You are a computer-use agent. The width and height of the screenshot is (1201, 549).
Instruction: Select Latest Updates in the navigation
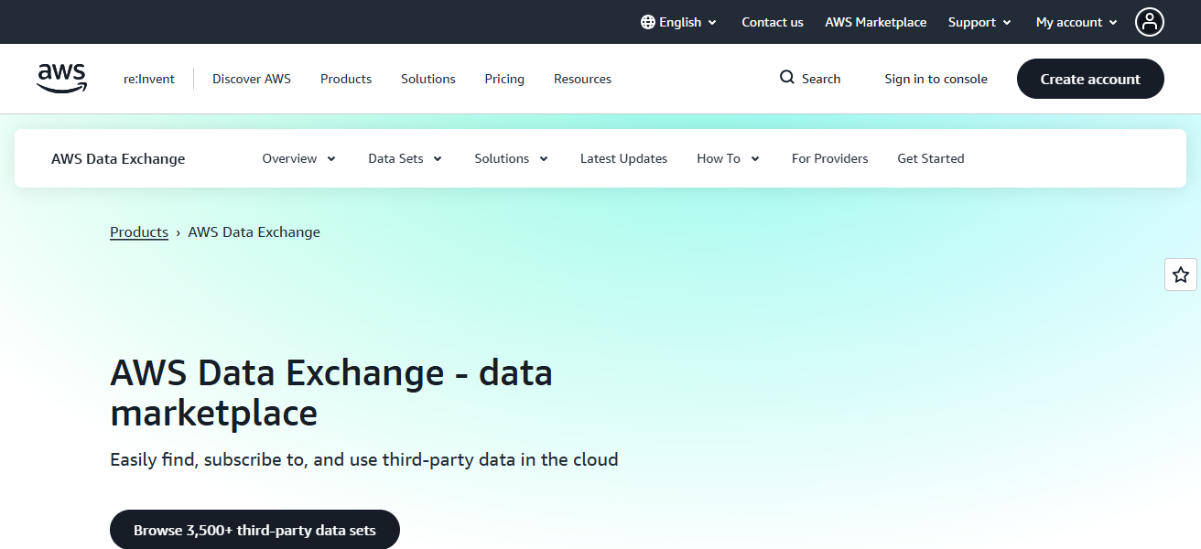(623, 158)
